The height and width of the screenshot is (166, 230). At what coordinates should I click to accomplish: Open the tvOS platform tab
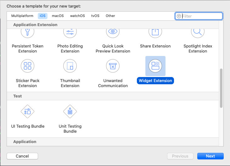(x=95, y=16)
